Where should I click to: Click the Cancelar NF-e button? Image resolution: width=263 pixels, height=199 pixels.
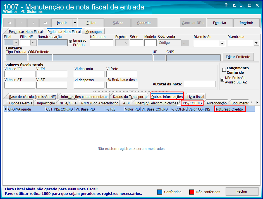(x=193, y=23)
